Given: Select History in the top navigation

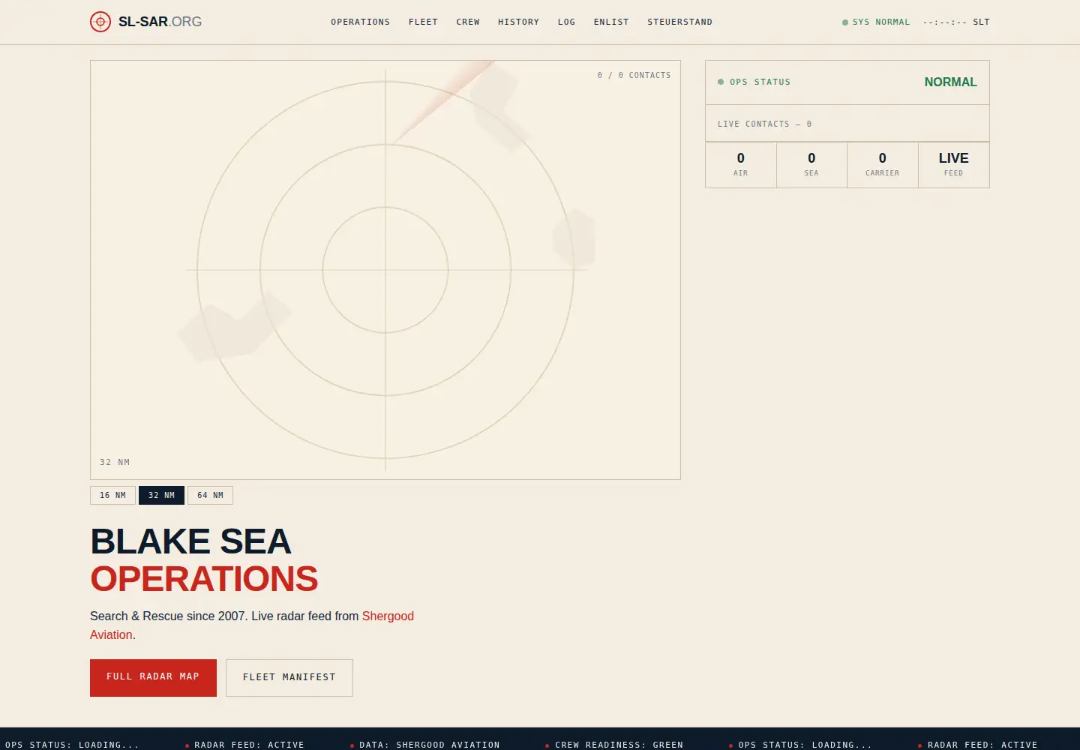Looking at the screenshot, I should (519, 22).
